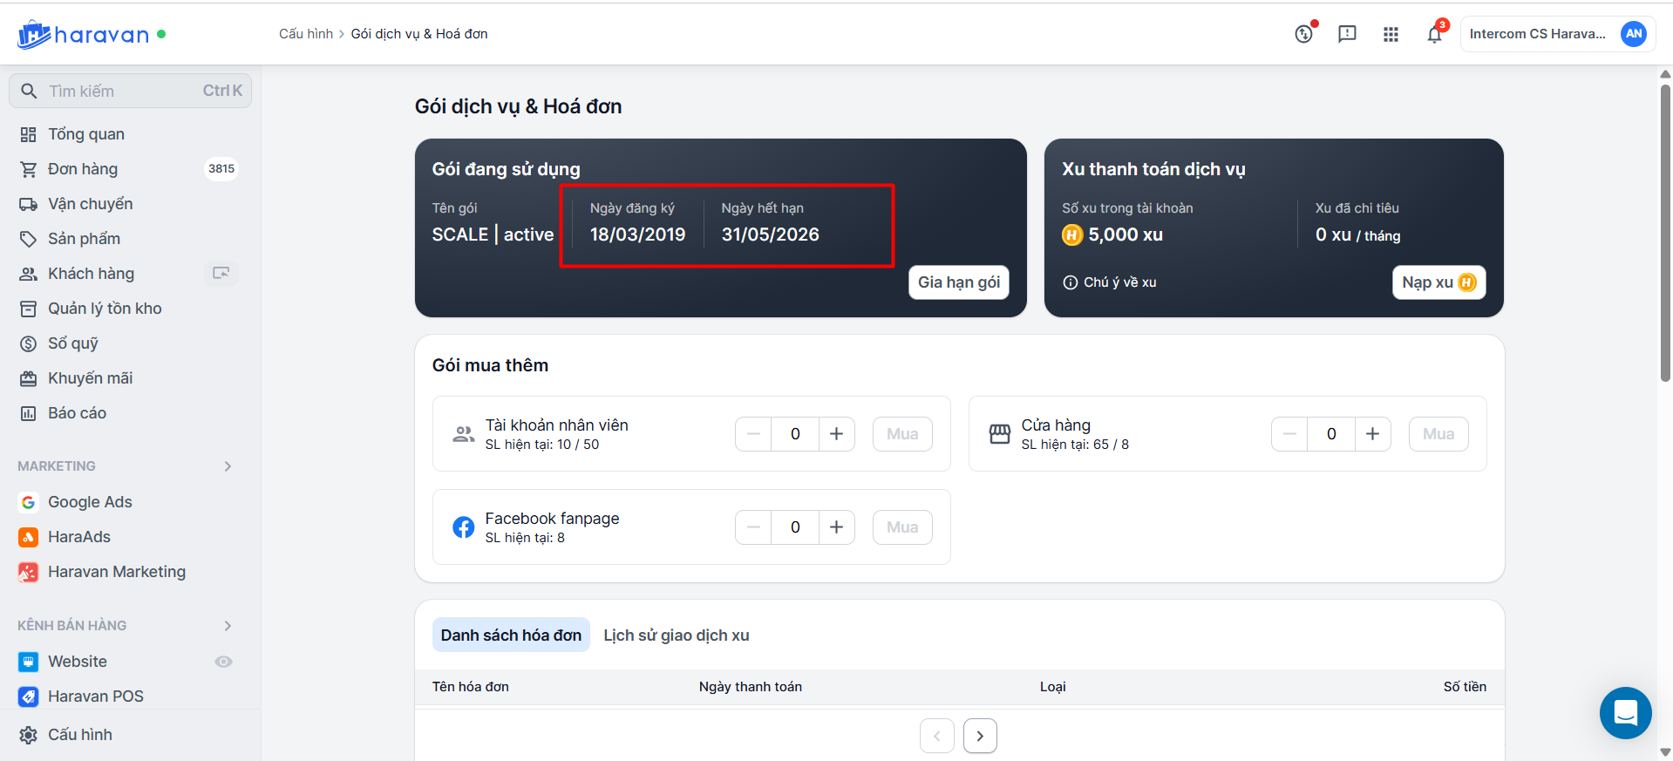Open Tổng quan dashboard
The height and width of the screenshot is (761, 1673).
(86, 134)
